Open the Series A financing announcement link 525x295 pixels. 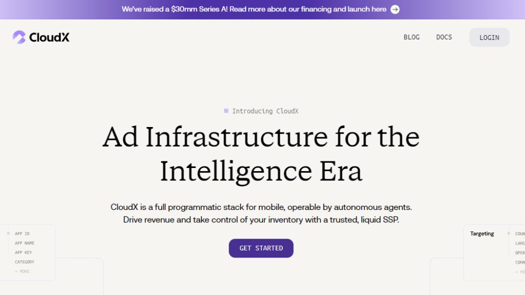click(x=254, y=9)
